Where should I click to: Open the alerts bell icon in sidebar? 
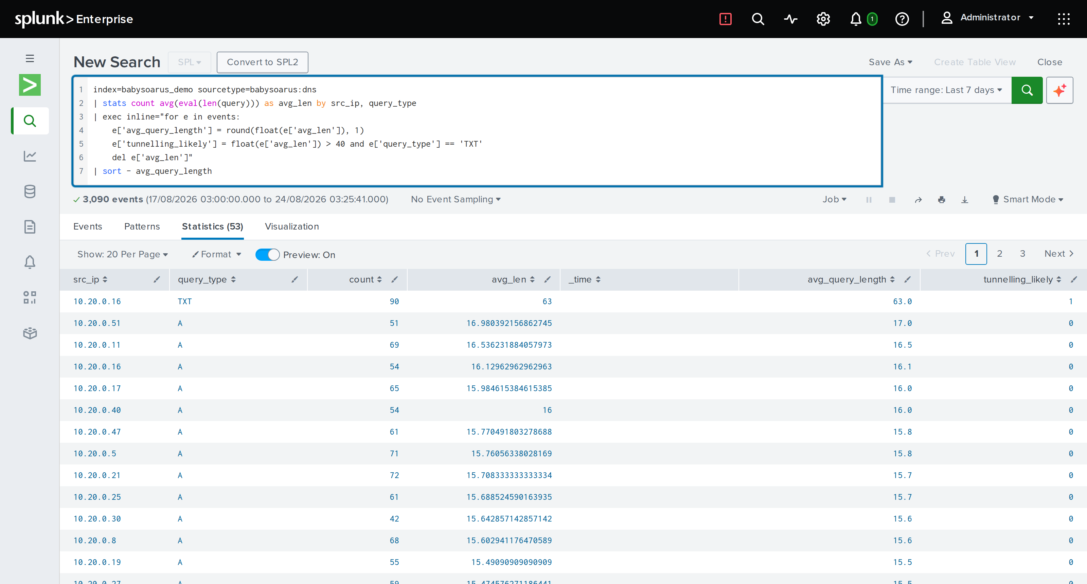click(30, 262)
